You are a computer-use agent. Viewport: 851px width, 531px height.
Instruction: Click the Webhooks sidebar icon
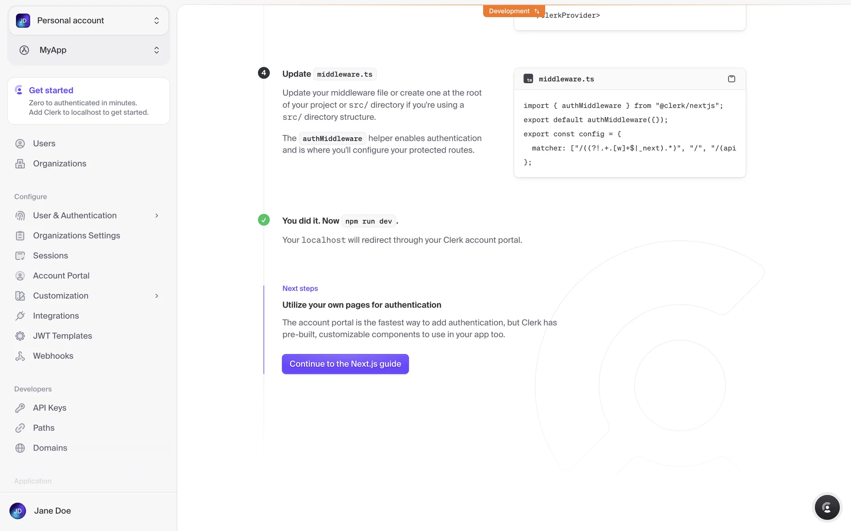coord(20,356)
